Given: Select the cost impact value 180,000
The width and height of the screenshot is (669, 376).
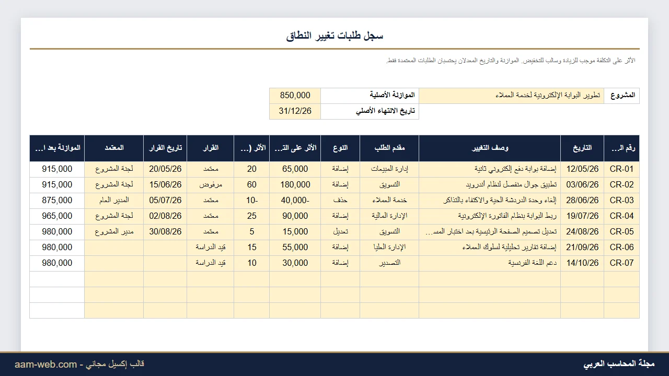Looking at the screenshot, I should click(295, 185).
